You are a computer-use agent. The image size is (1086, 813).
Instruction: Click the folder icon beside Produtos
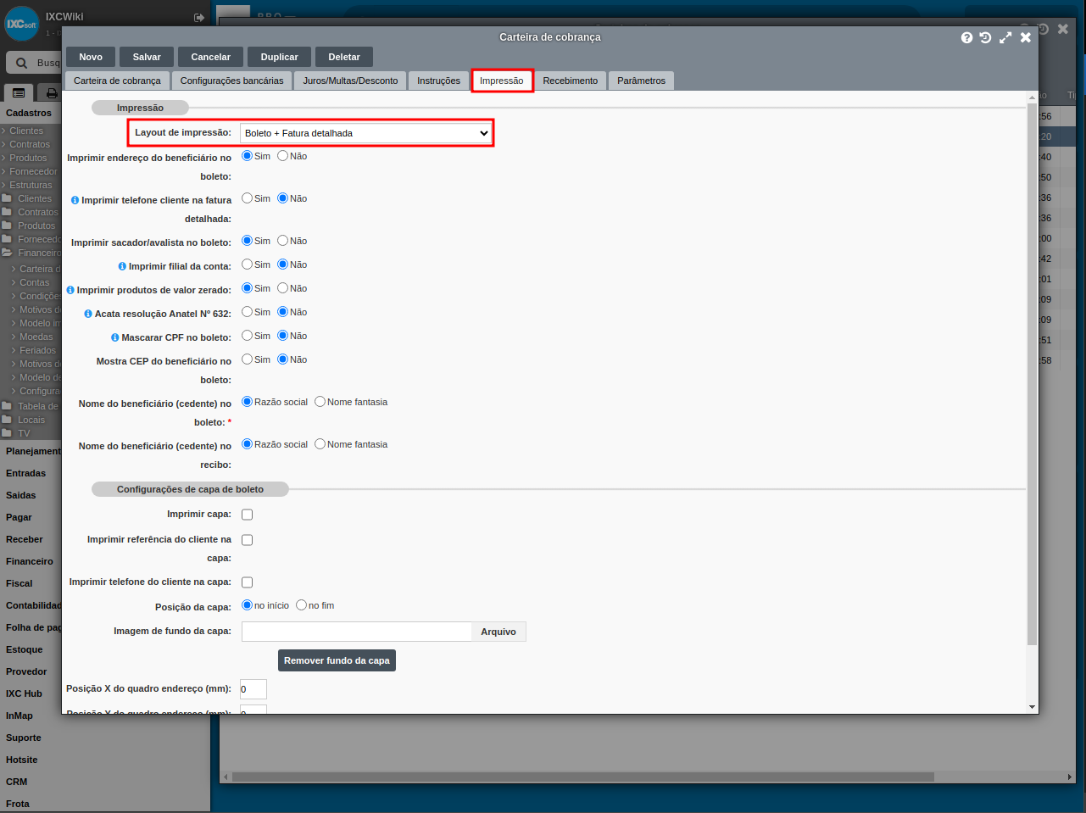pos(7,226)
